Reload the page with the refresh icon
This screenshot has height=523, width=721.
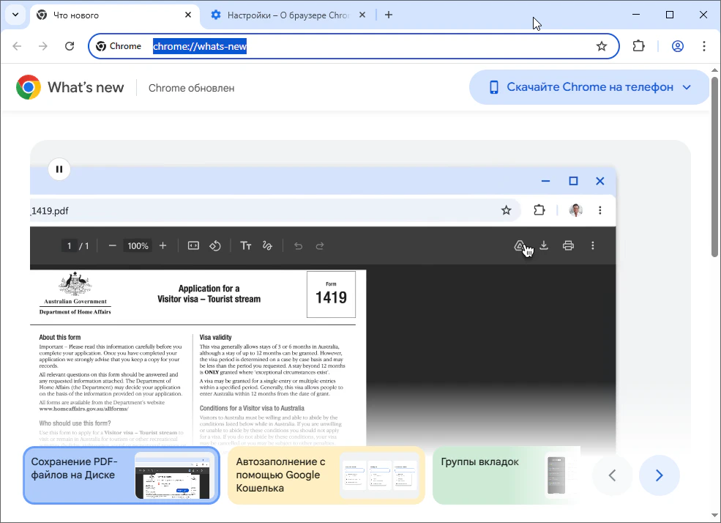70,46
